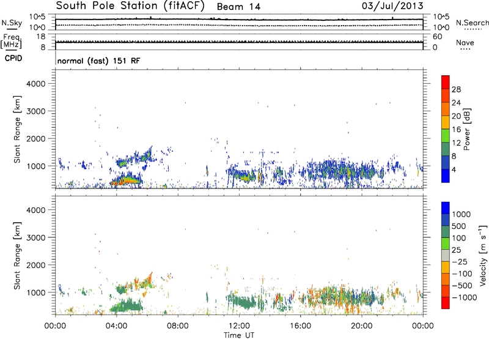The image size is (489, 339).
Task: Click the '20:00' time axis tick label
Action: coord(361,326)
